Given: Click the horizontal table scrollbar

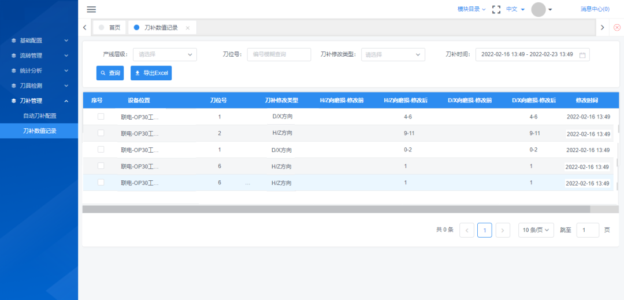Looking at the screenshot, I should (x=336, y=209).
